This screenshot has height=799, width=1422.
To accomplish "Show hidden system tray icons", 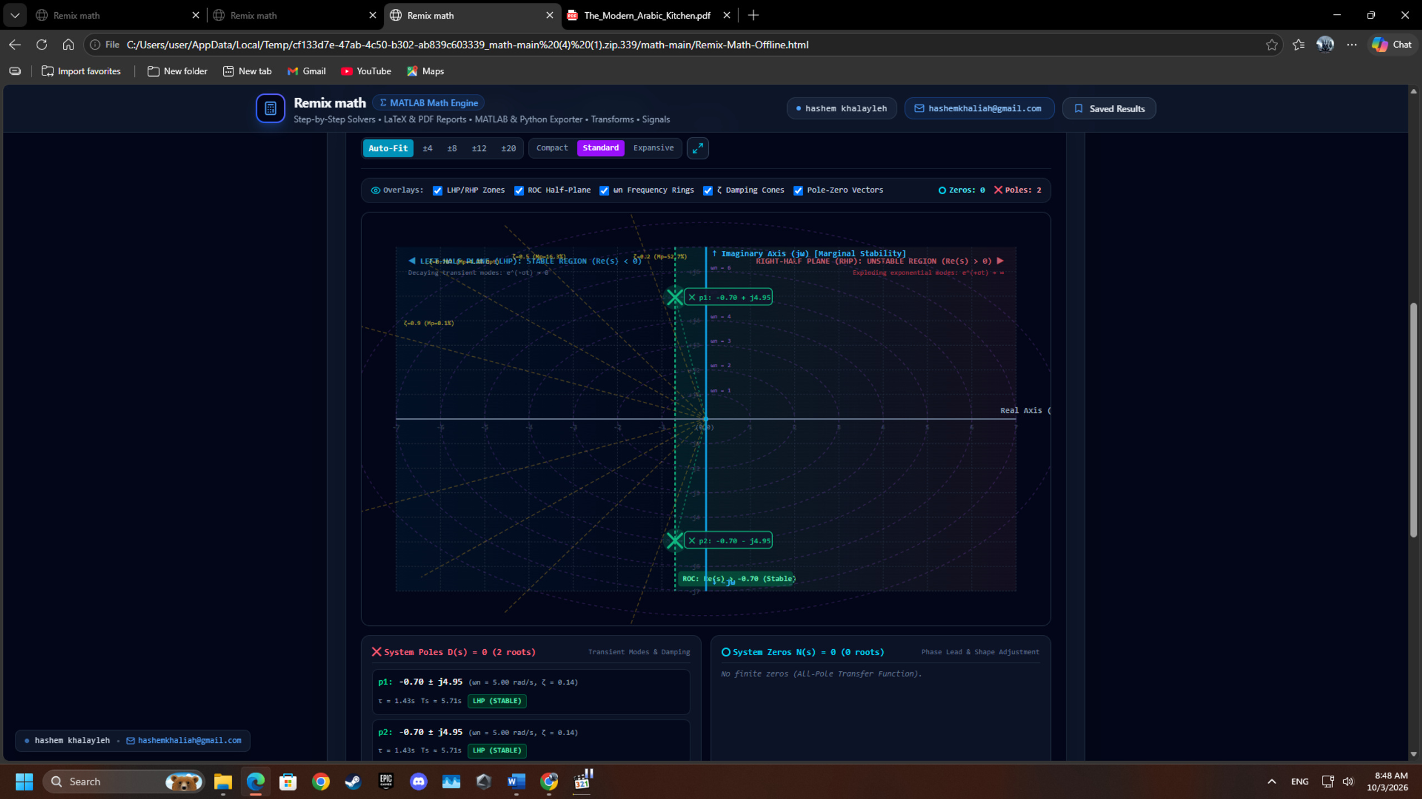I will click(1271, 781).
